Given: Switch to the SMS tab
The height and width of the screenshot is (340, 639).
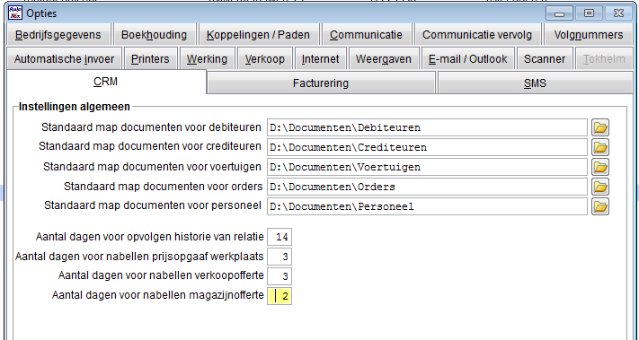Looking at the screenshot, I should [535, 83].
